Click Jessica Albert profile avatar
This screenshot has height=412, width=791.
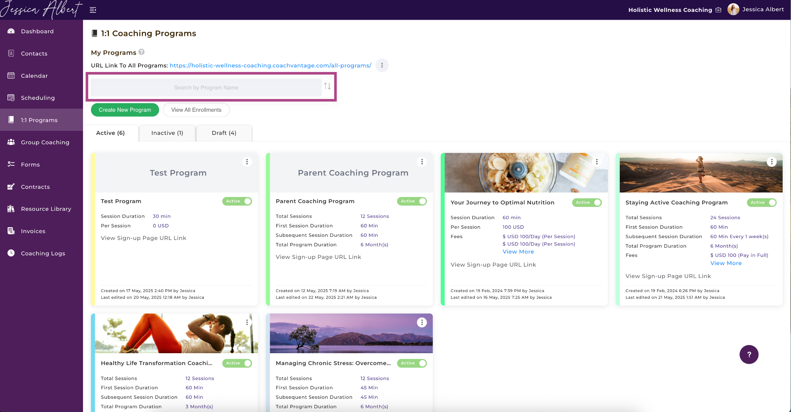pyautogui.click(x=733, y=9)
